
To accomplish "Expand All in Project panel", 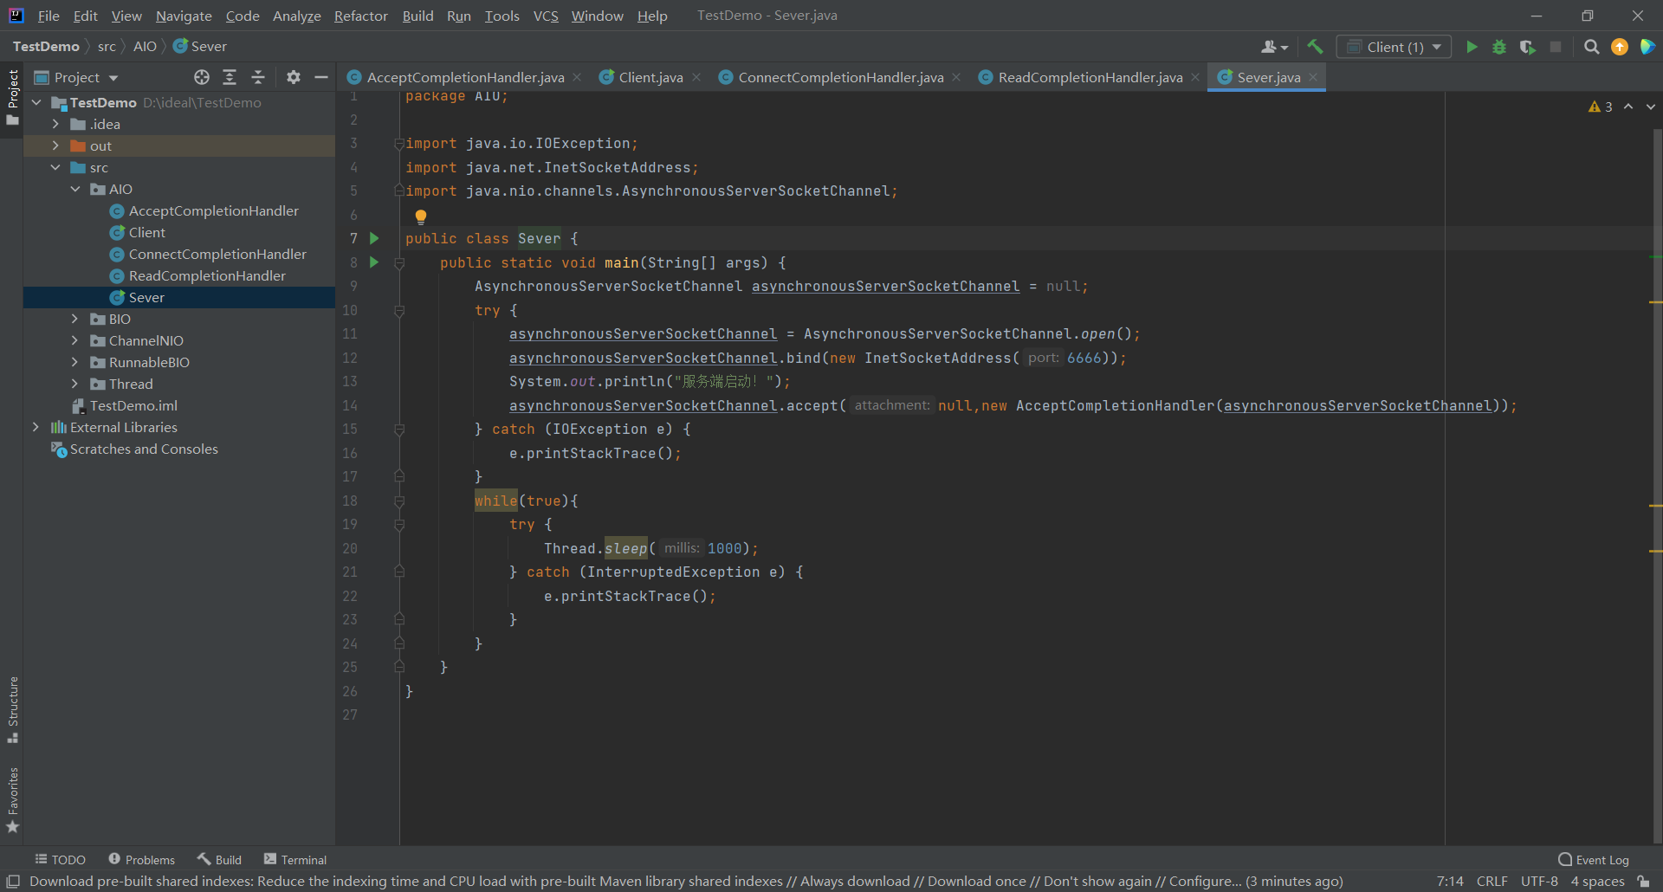I will [230, 77].
